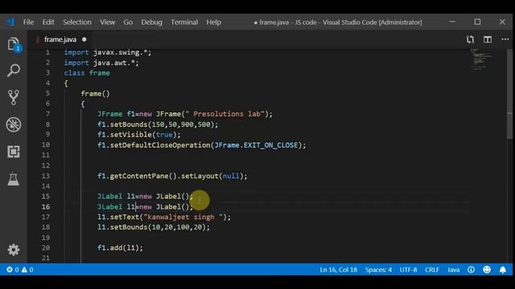Viewport: 515px width, 289px height.
Task: Click the minimap code preview
Action: [x=482, y=59]
